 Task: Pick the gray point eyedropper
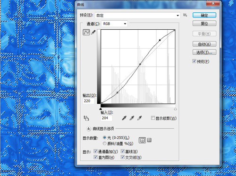click(132, 118)
